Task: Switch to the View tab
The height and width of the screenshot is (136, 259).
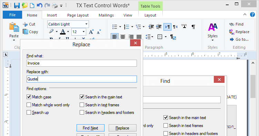Action: pyautogui.click(x=128, y=15)
